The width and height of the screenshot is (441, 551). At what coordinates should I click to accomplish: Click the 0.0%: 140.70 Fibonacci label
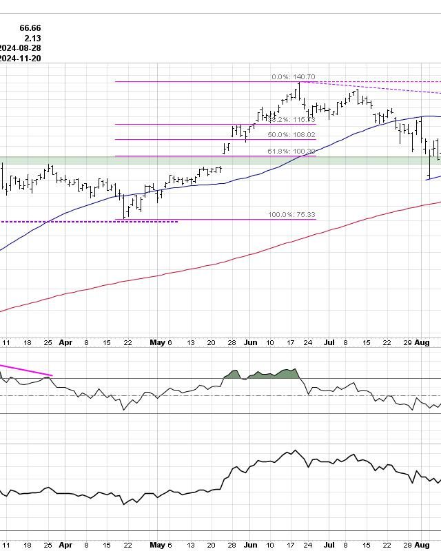[x=293, y=77]
